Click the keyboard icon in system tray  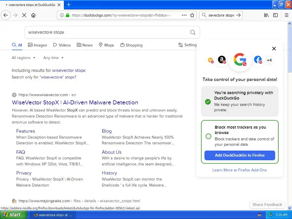259,215
